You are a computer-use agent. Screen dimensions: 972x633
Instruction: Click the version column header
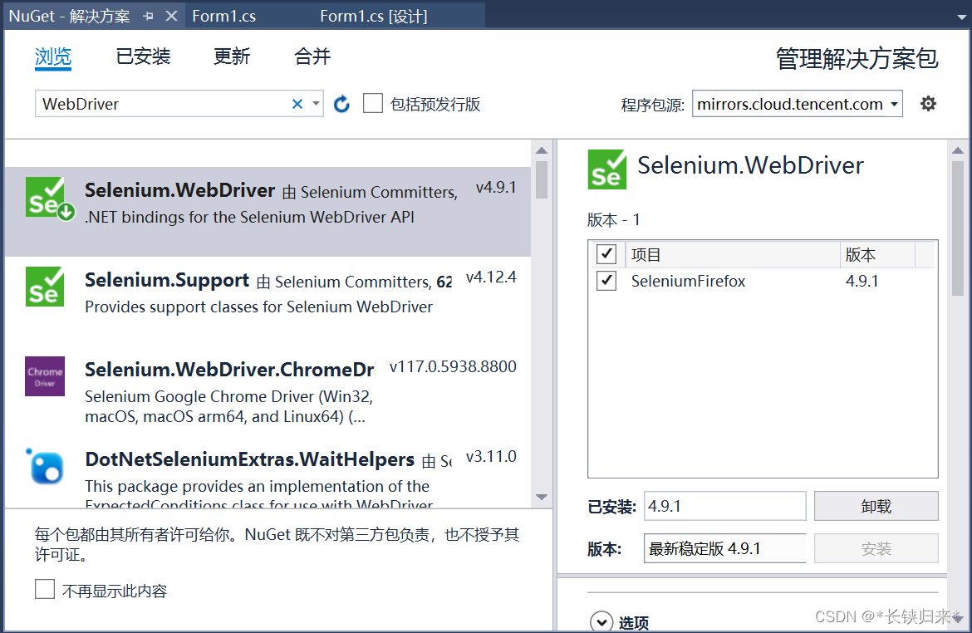(x=877, y=255)
